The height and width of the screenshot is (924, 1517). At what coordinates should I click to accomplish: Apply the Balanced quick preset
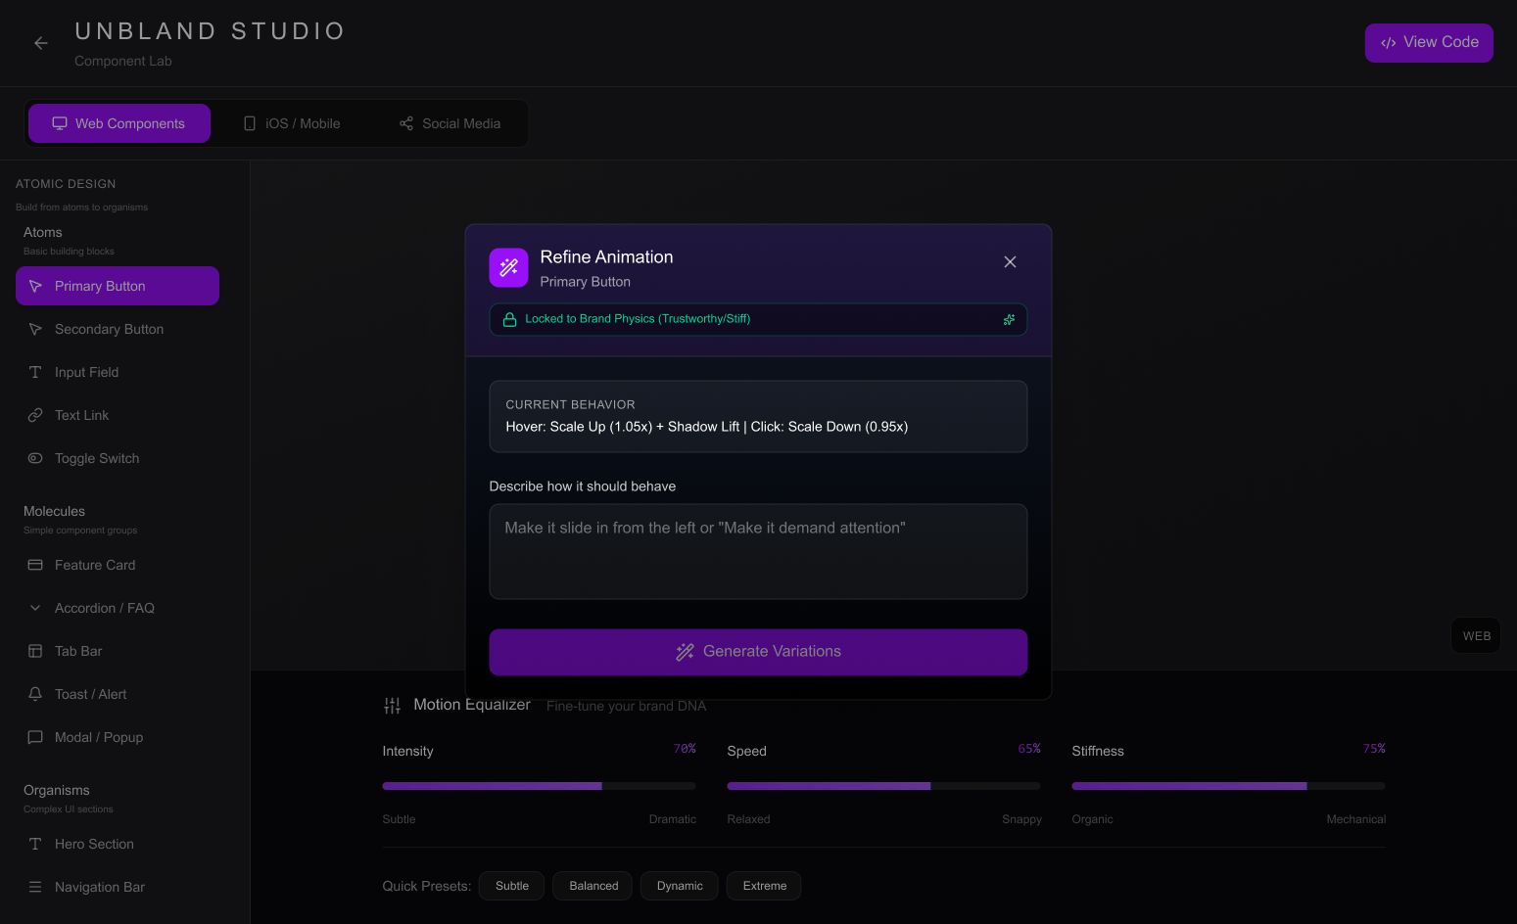pyautogui.click(x=593, y=886)
